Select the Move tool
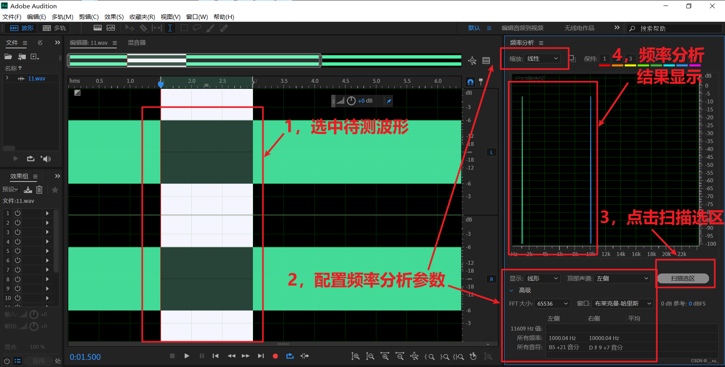This screenshot has width=725, height=367. point(129,28)
